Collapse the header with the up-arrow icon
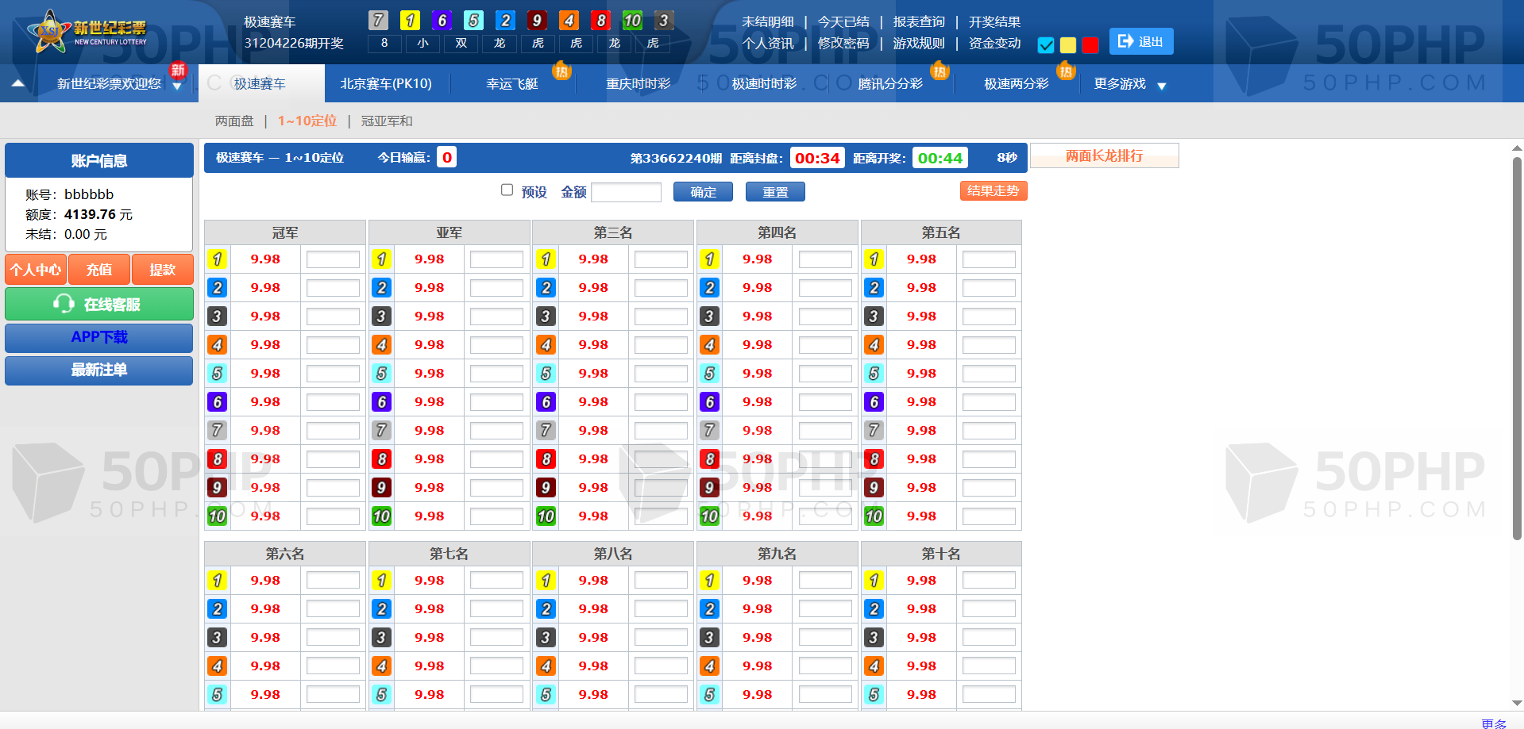 18,83
